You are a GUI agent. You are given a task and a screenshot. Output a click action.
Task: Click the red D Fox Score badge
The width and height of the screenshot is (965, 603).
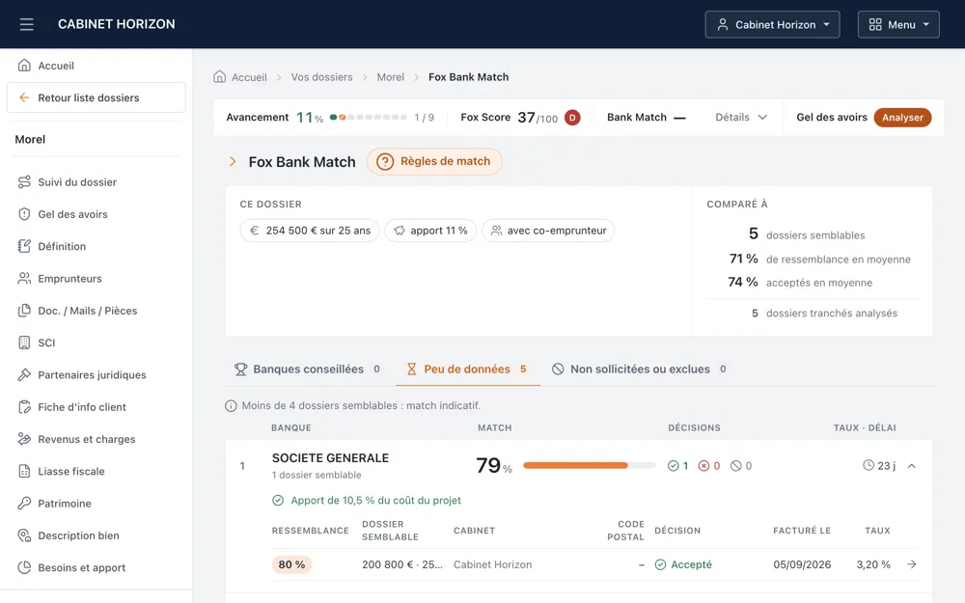coord(572,118)
